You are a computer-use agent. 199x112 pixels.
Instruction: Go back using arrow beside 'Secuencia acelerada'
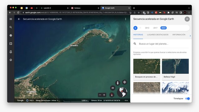[19, 19]
